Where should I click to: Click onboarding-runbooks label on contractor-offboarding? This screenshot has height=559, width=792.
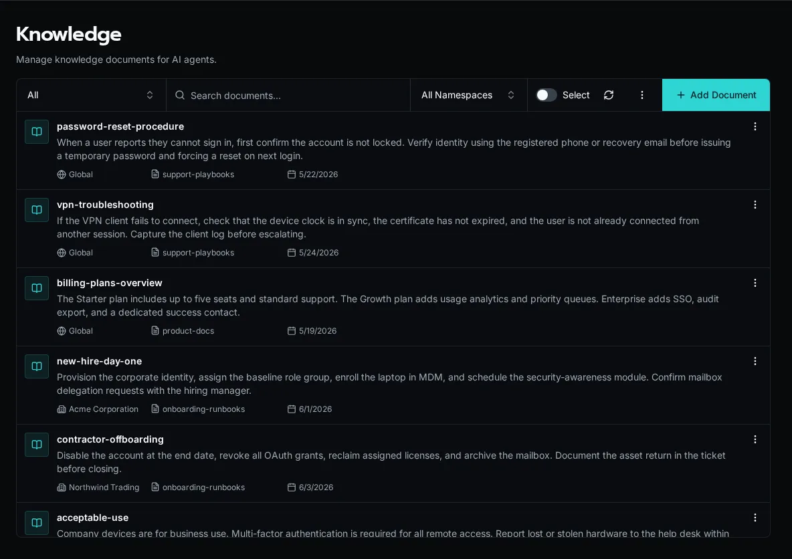pos(203,487)
